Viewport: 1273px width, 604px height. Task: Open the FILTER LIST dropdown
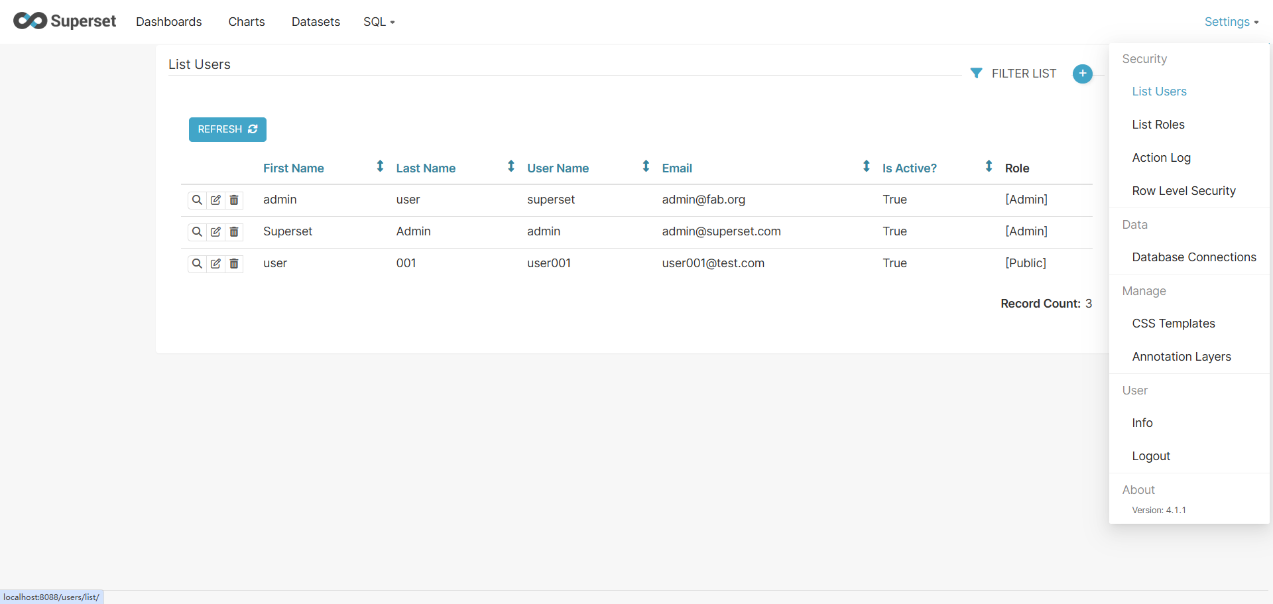1024,74
